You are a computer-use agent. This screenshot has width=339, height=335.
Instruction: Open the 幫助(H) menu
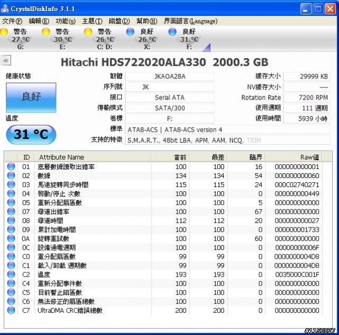click(x=147, y=21)
